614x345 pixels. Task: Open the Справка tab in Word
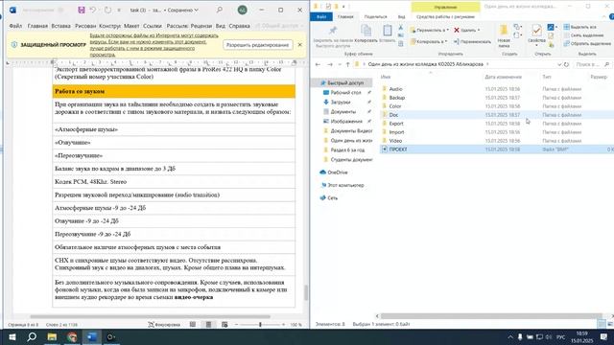click(x=239, y=26)
